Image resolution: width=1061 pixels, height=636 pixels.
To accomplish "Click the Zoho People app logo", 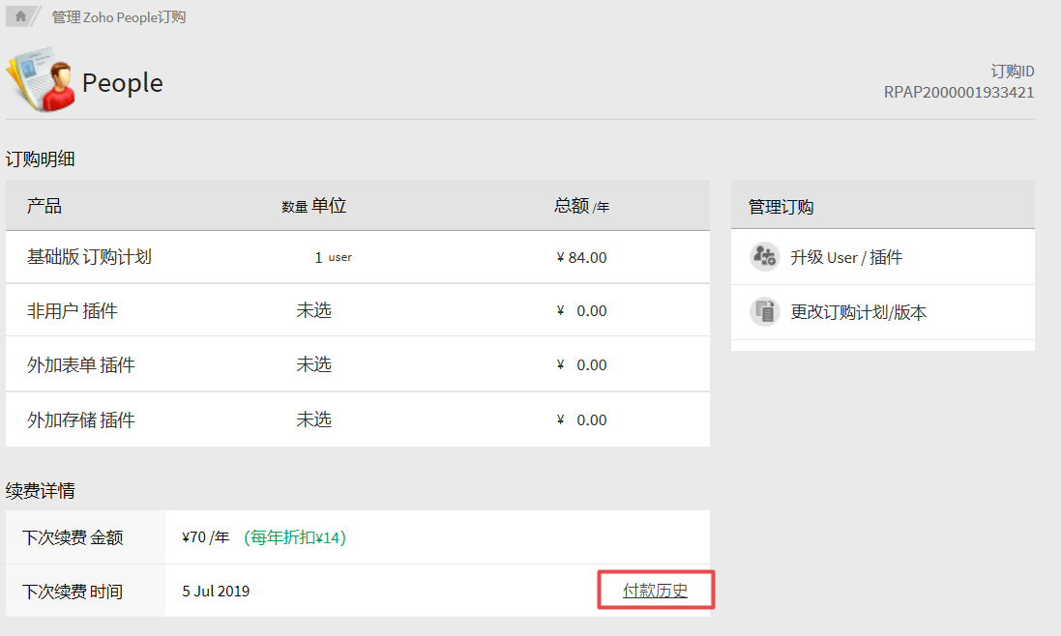I will (41, 81).
